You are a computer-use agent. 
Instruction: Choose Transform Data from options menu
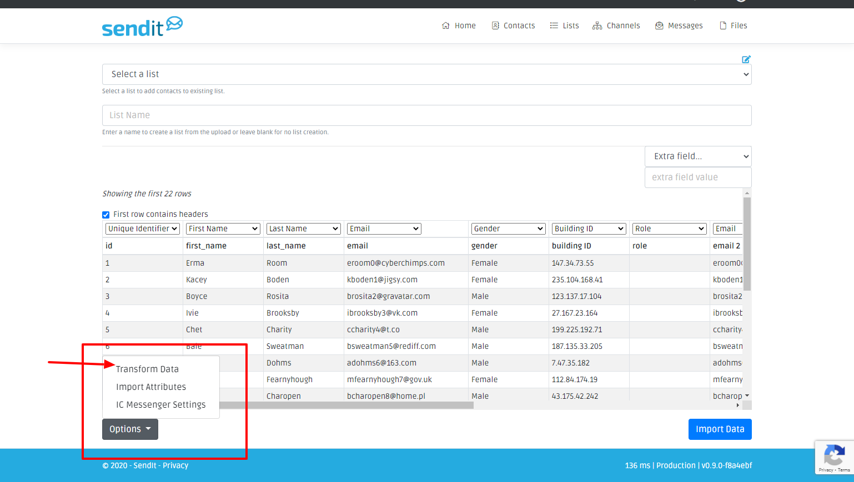point(147,369)
